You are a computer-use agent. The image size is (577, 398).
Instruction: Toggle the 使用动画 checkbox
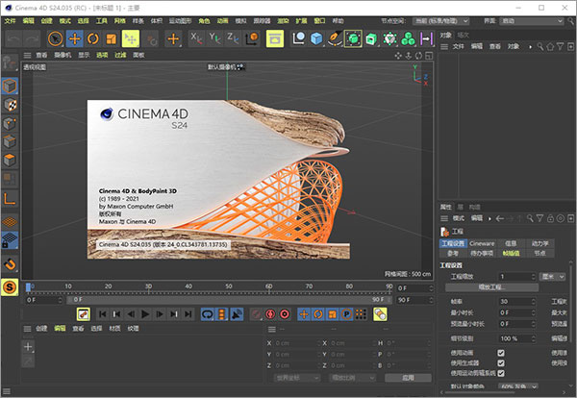501,351
